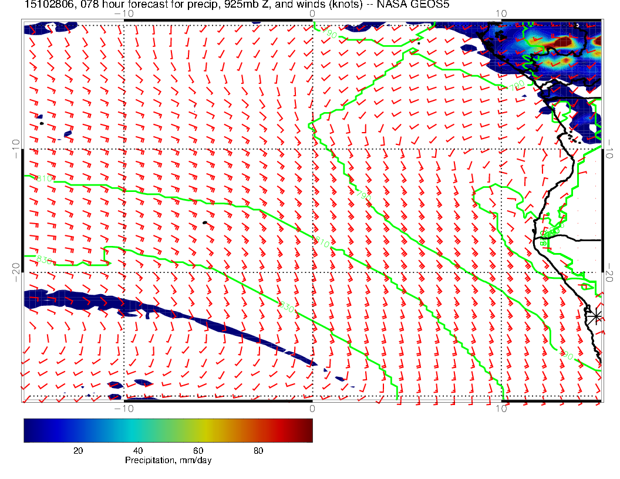
Task: Click the "10" longitude label on the top axis
Action: (x=501, y=14)
